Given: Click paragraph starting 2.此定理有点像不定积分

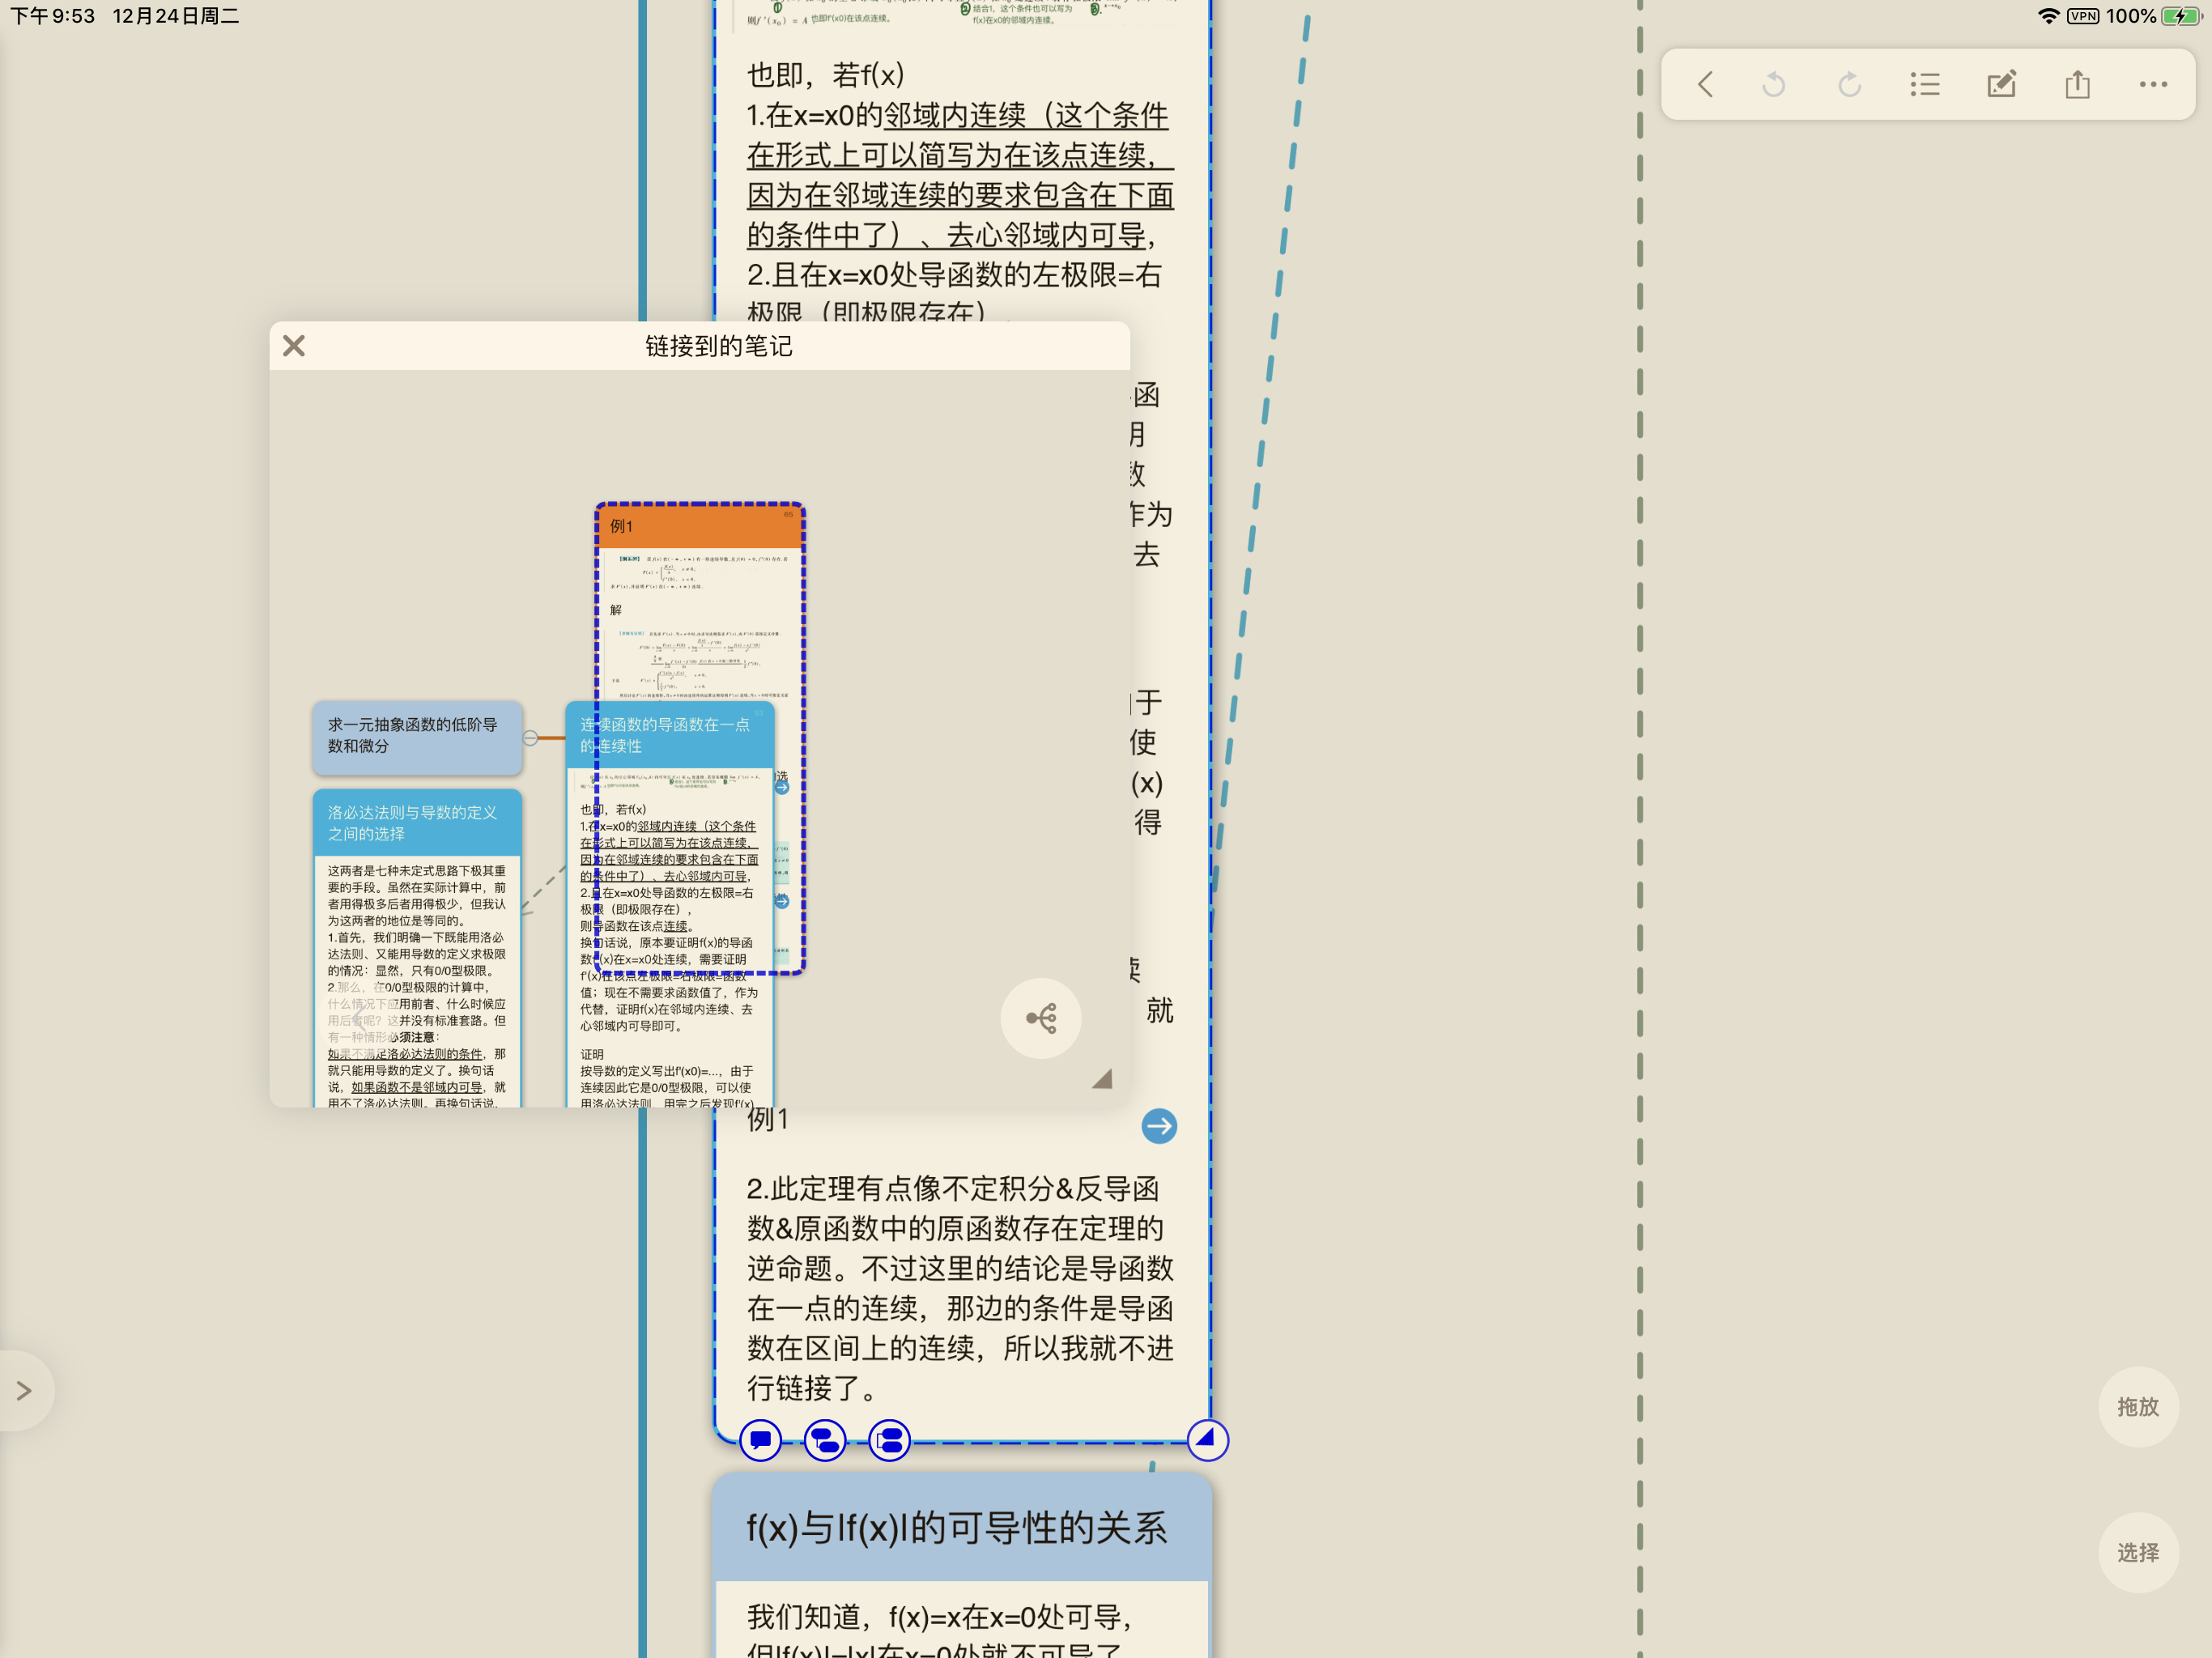Looking at the screenshot, I should [x=960, y=1288].
